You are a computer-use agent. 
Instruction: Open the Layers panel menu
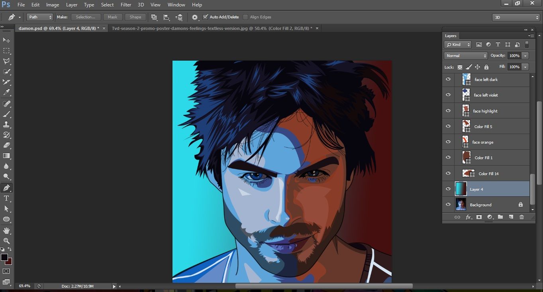point(531,36)
